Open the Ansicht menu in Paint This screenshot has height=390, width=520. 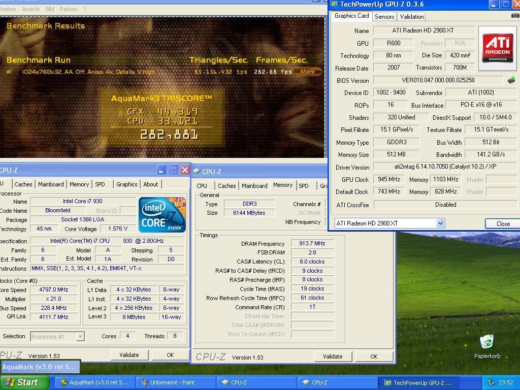tap(31, 9)
